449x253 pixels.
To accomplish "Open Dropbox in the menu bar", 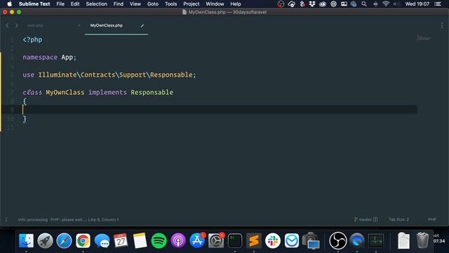I will (312, 4).
